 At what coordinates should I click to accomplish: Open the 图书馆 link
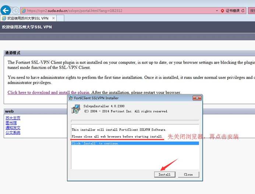pyautogui.click(x=11, y=123)
